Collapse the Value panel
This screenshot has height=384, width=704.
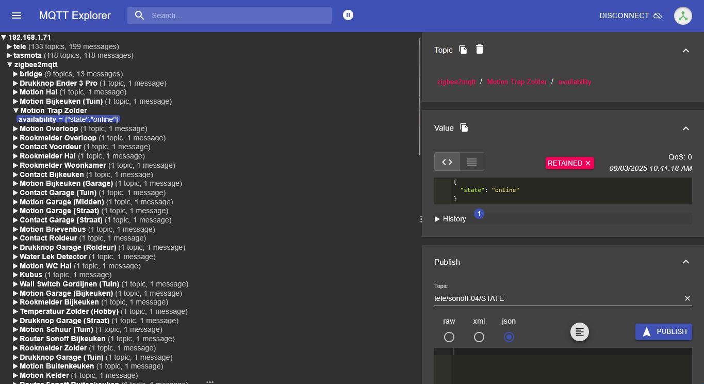(686, 129)
